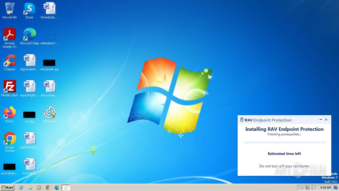Open the network tray icon

point(307,188)
